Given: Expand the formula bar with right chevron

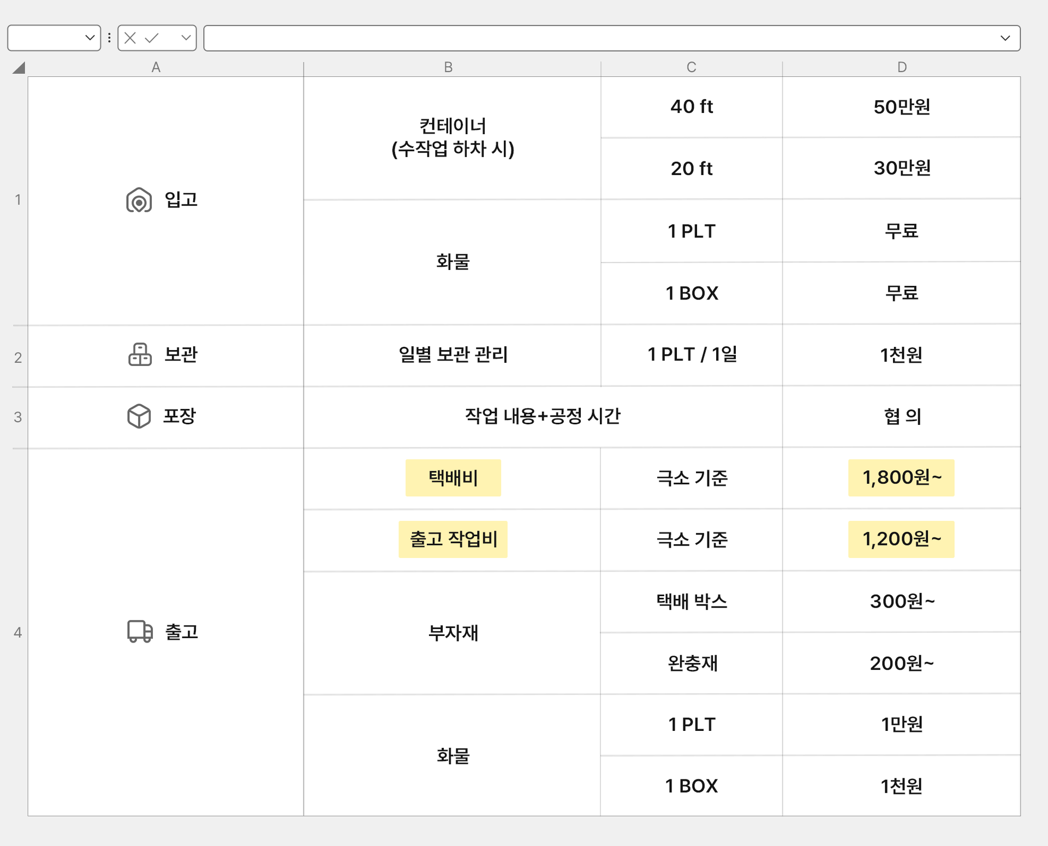Looking at the screenshot, I should (x=1005, y=38).
